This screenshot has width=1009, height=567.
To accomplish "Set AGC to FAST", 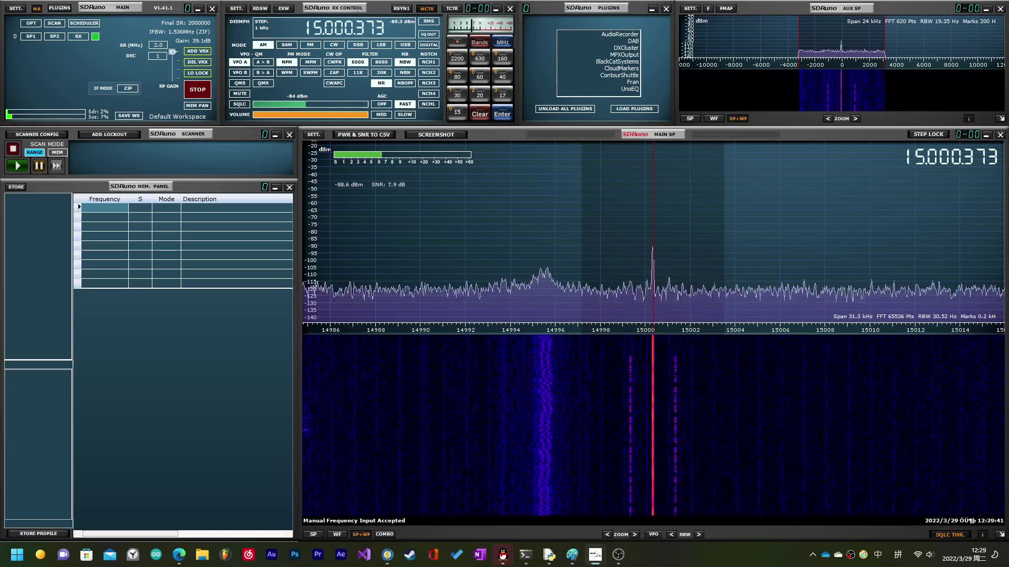I will coord(405,104).
